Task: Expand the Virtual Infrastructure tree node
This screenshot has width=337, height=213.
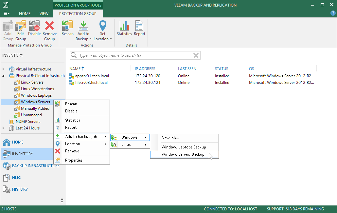Action: click(x=4, y=69)
